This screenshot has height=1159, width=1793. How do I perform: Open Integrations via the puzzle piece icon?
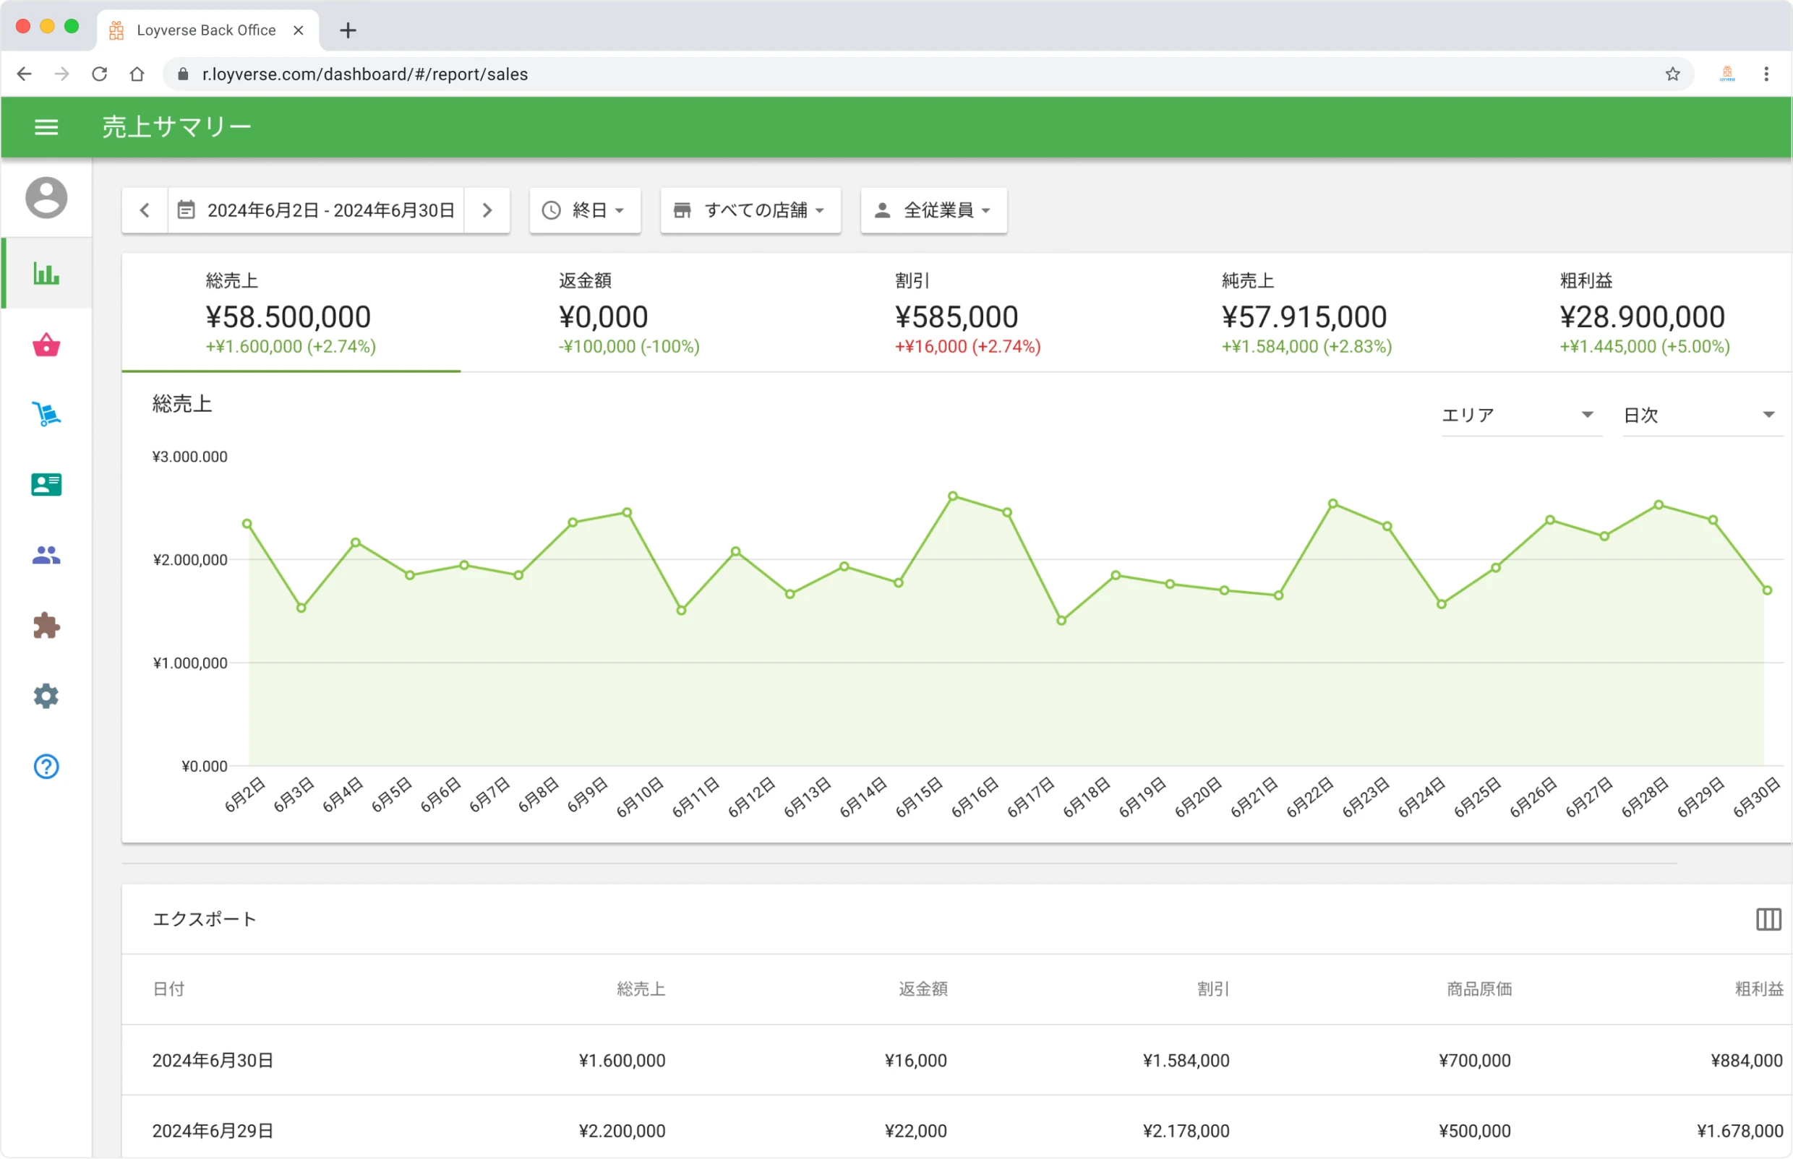click(46, 624)
